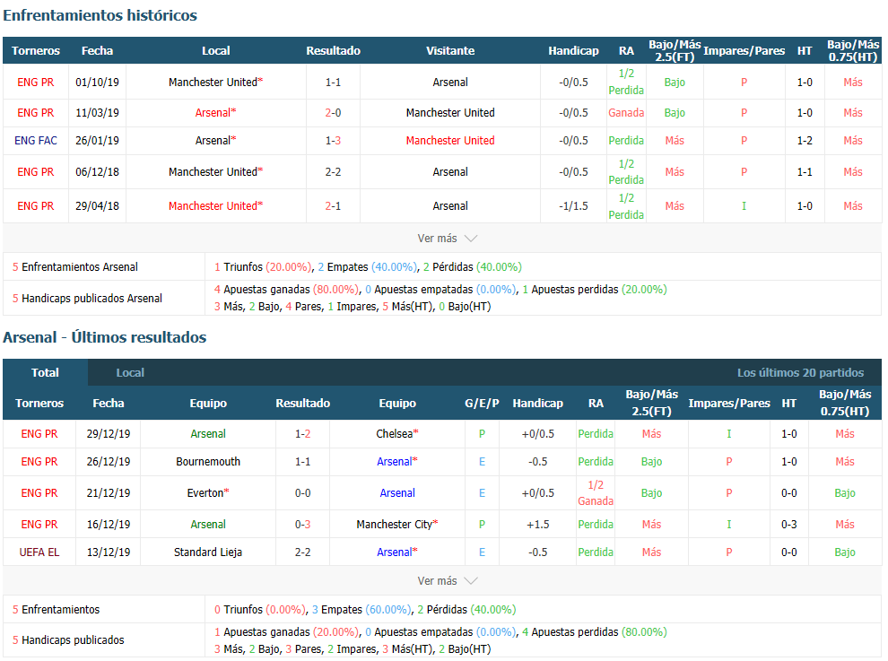The image size is (888, 661).
Task: Select the date 06/12/18
Action: pos(98,171)
